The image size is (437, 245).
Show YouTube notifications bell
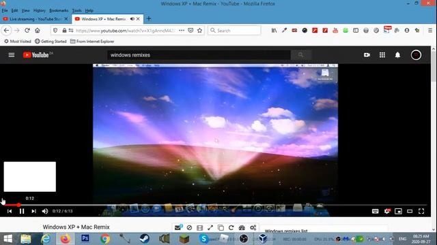(397, 55)
